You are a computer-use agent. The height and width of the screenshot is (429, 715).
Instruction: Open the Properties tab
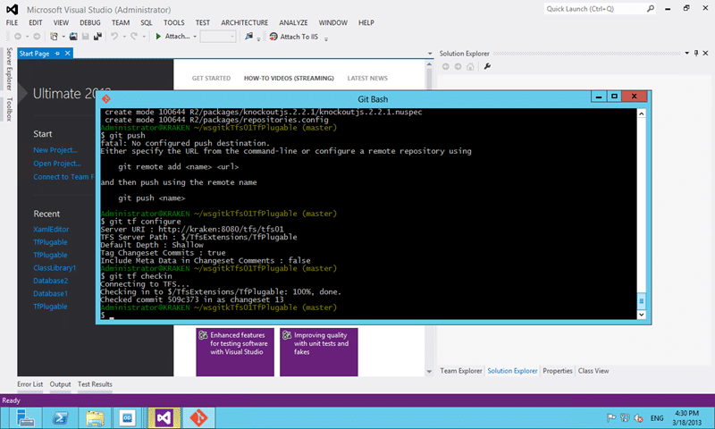point(557,371)
